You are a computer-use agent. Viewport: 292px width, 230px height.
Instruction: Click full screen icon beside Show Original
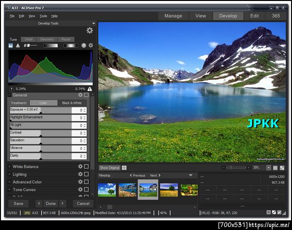click(124, 168)
